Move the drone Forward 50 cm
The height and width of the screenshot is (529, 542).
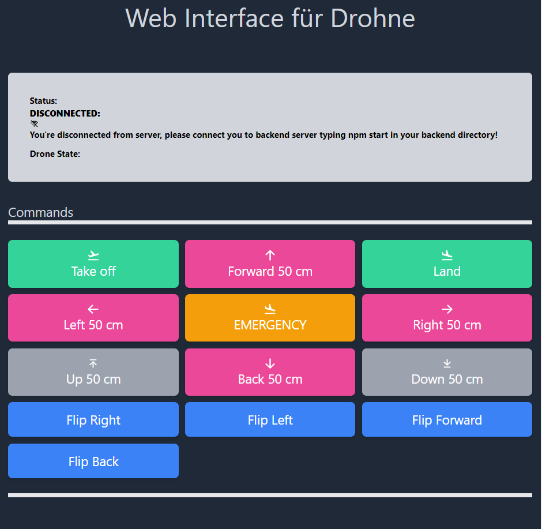tap(270, 264)
